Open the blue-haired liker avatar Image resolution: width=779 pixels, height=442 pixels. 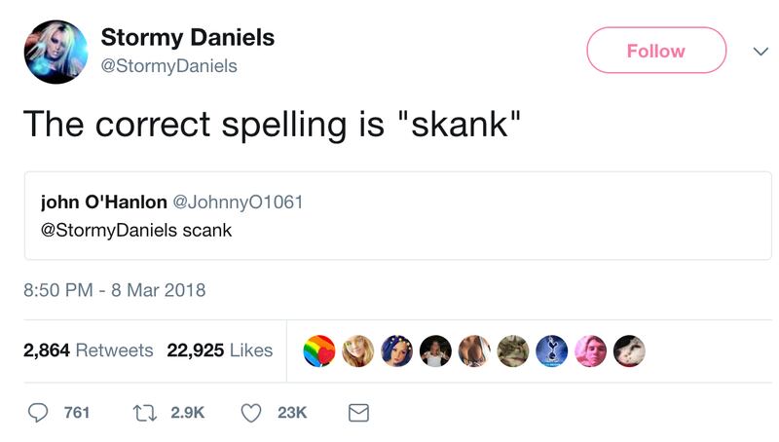(x=396, y=350)
